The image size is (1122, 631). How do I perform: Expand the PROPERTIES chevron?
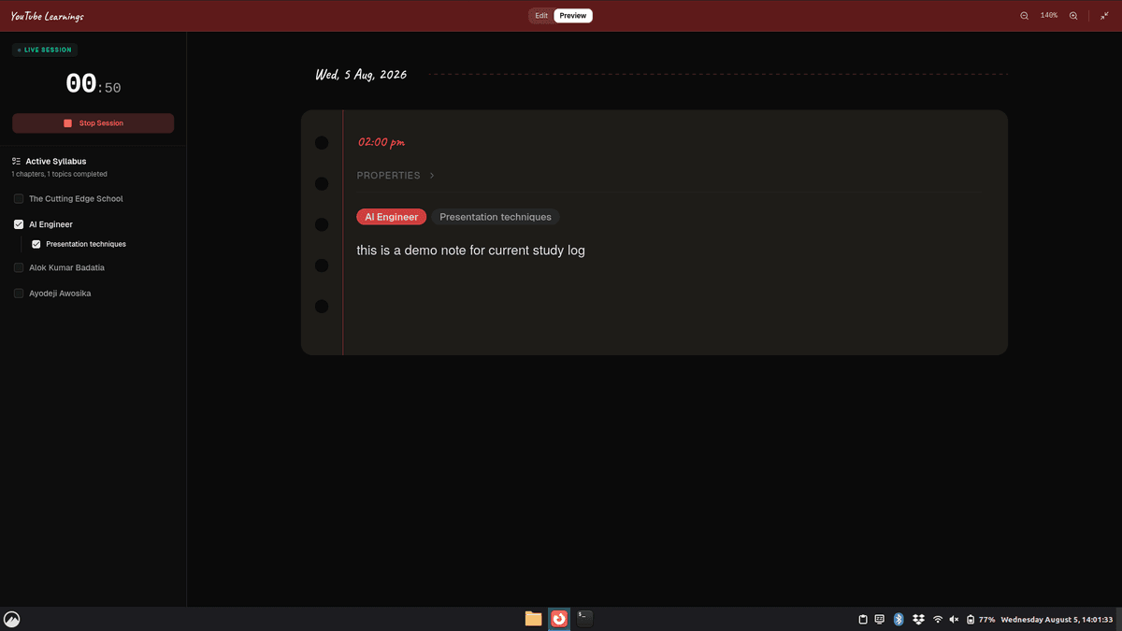tap(432, 176)
